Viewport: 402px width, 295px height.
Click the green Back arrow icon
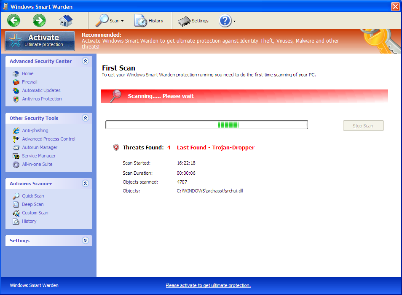13,21
